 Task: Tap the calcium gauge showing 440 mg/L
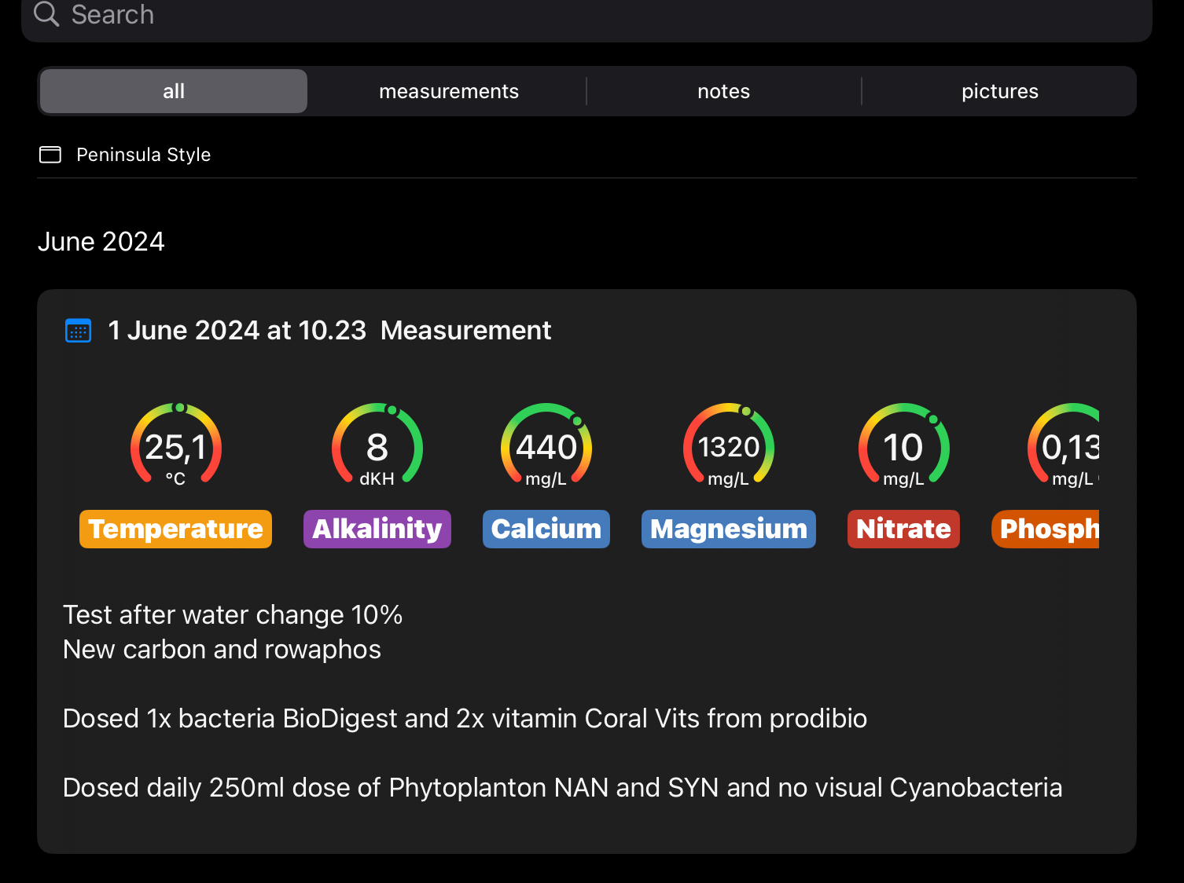click(x=546, y=446)
